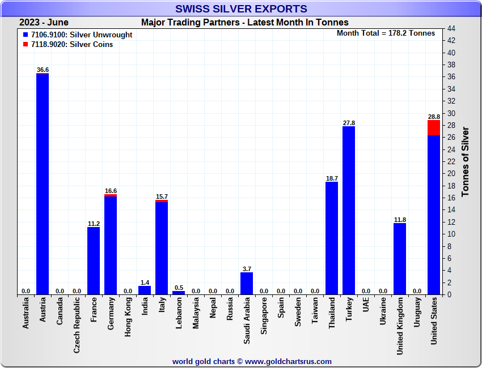Click the Hong Kong axis label
Image resolution: width=482 pixels, height=368 pixels.
[128, 316]
